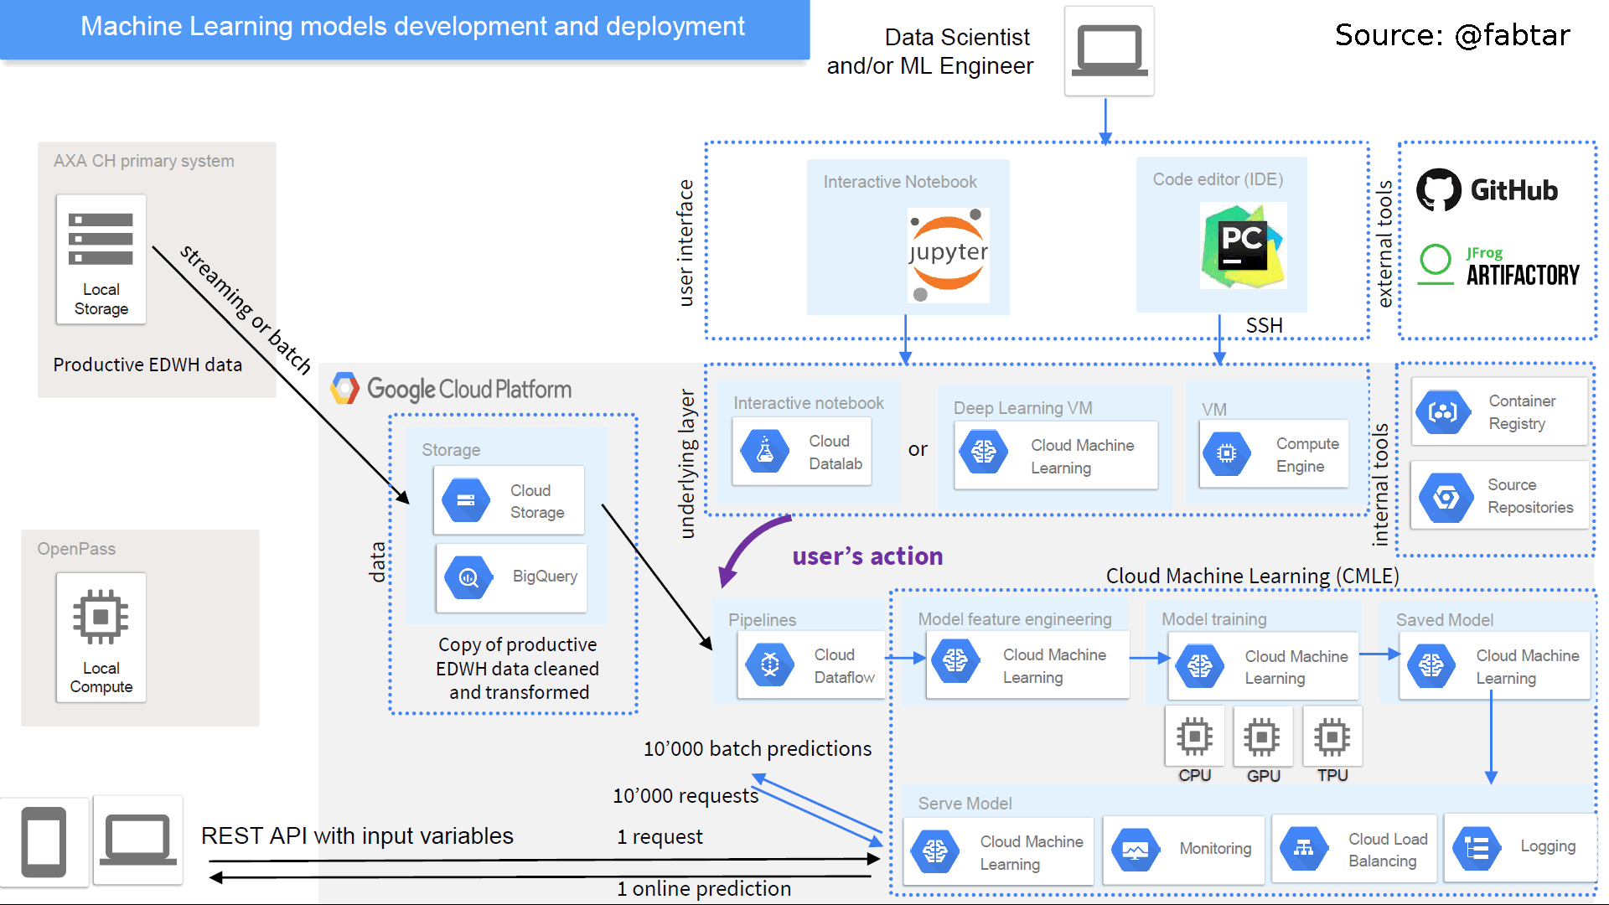Viewport: 1609px width, 905px height.
Task: Click the Cloud Storage hexagon icon
Action: [466, 500]
